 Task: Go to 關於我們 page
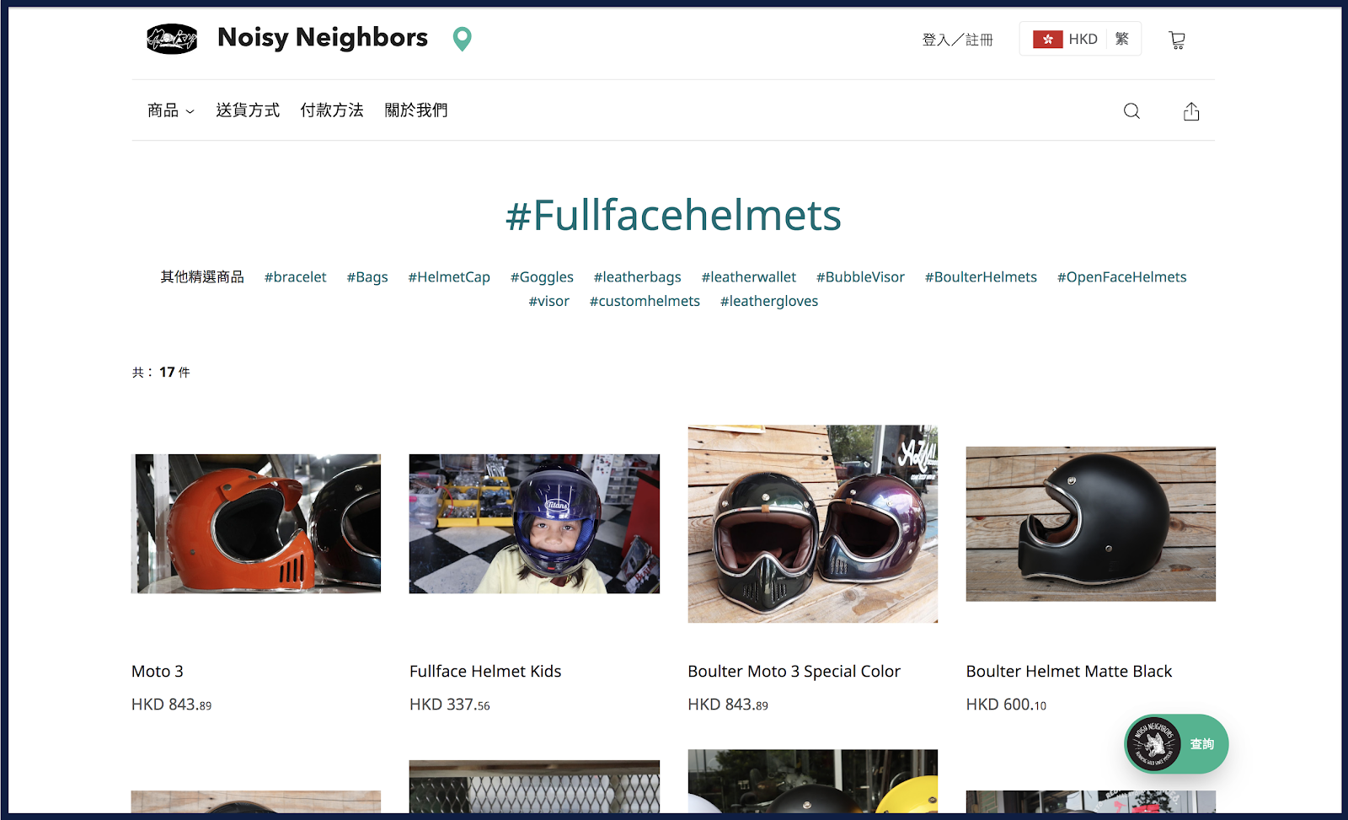(416, 110)
